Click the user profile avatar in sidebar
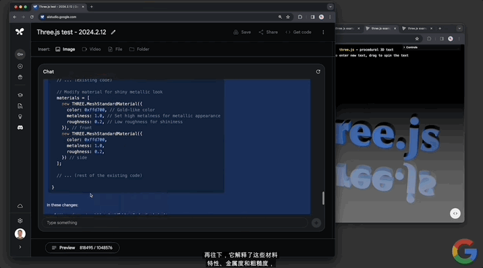The width and height of the screenshot is (483, 268). [20, 234]
